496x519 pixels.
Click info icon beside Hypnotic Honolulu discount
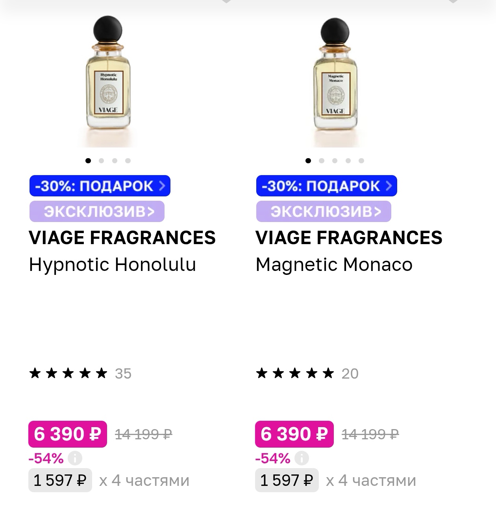click(75, 458)
